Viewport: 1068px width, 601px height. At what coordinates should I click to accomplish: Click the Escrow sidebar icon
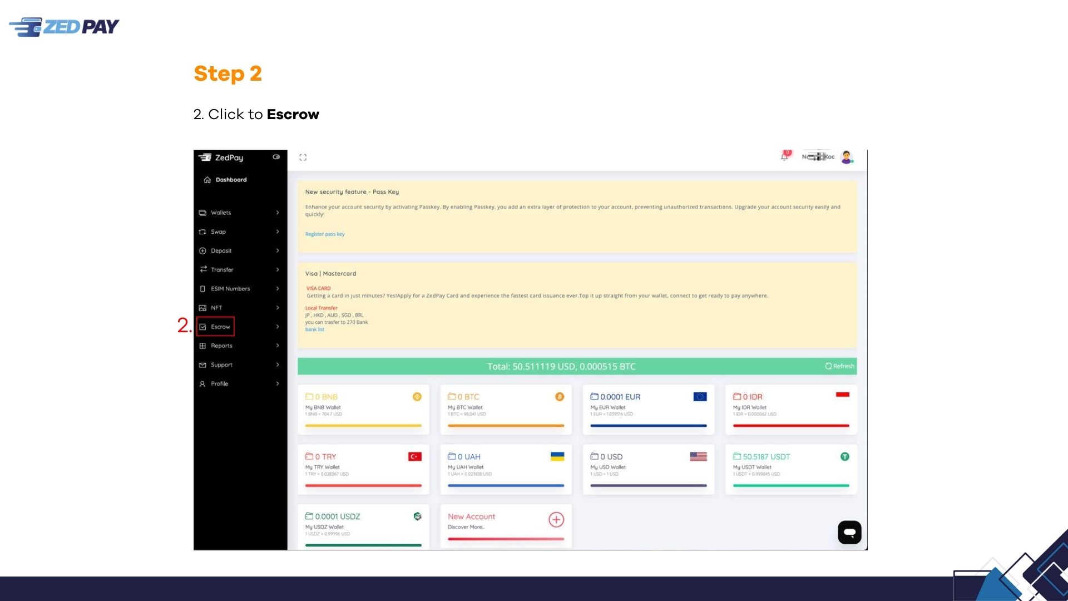(202, 327)
